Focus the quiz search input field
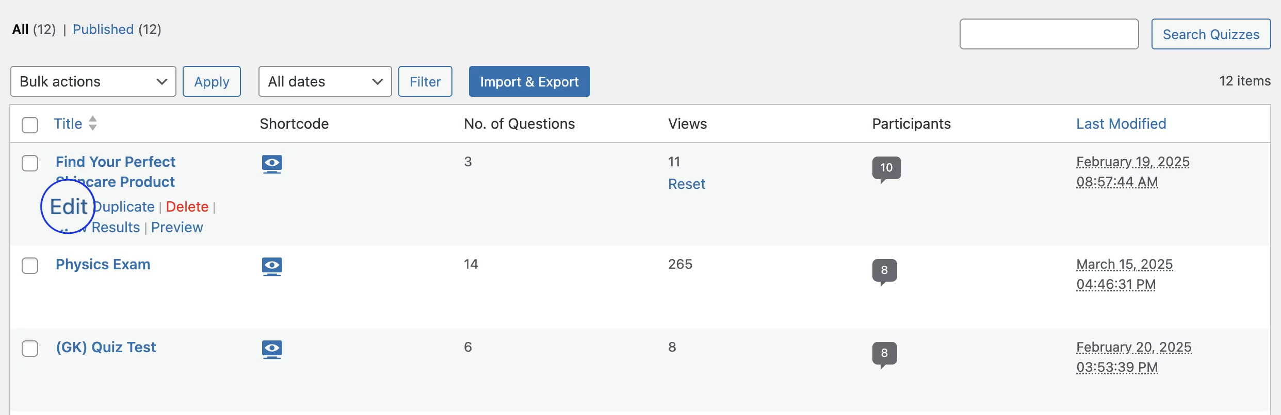Screen dimensions: 1281x415 (1049, 34)
